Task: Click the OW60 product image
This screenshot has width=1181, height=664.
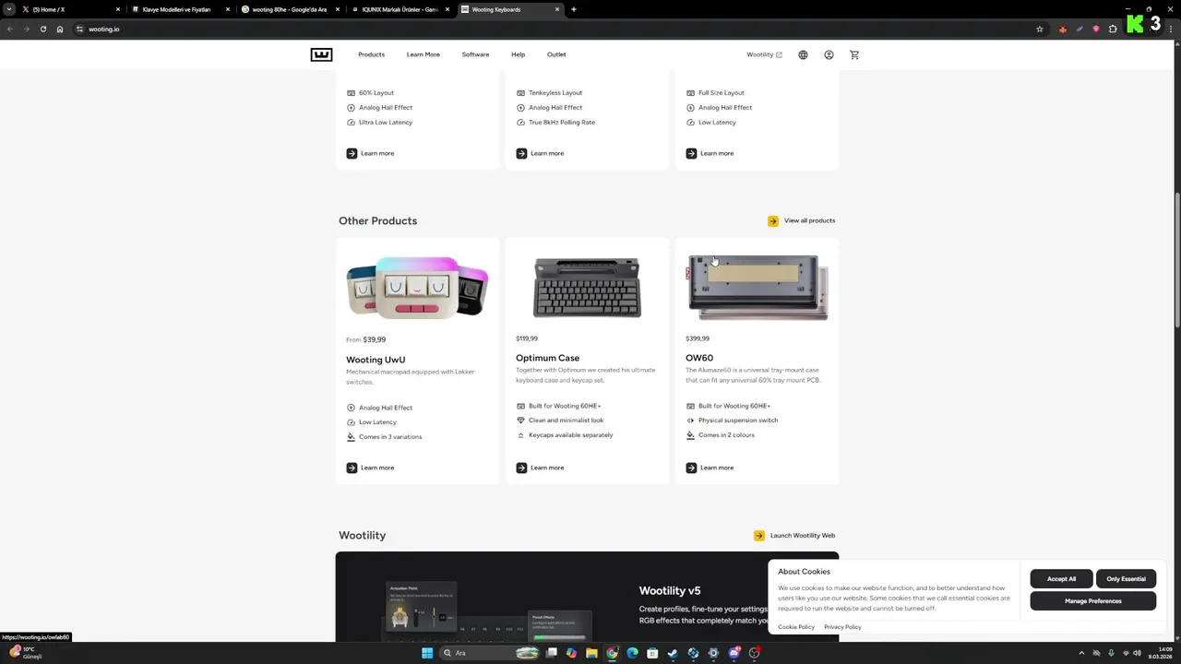Action: [x=758, y=288]
